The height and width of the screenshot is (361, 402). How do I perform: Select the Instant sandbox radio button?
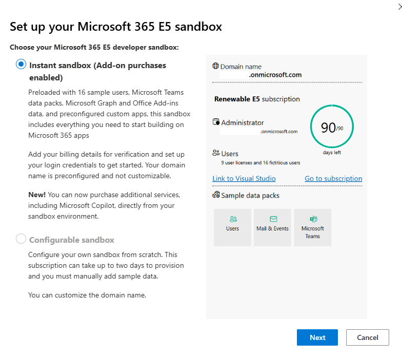coord(21,64)
